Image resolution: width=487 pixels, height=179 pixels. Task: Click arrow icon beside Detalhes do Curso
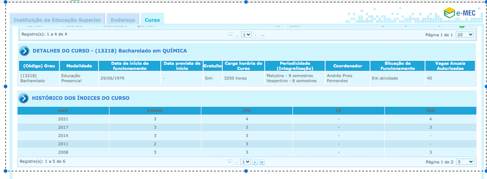[24, 51]
